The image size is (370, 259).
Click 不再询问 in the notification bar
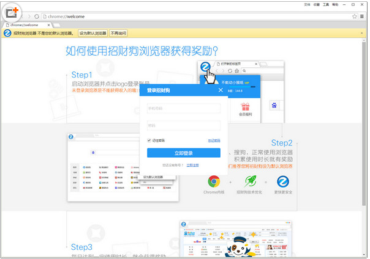tap(118, 34)
